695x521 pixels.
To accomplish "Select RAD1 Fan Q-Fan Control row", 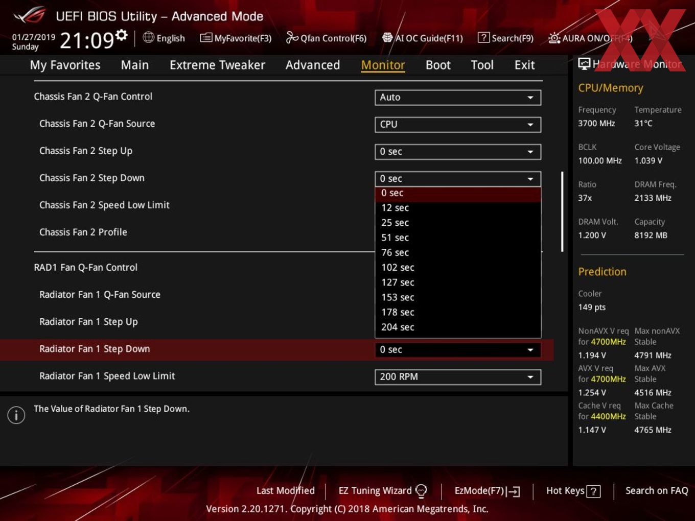I will pyautogui.click(x=85, y=267).
